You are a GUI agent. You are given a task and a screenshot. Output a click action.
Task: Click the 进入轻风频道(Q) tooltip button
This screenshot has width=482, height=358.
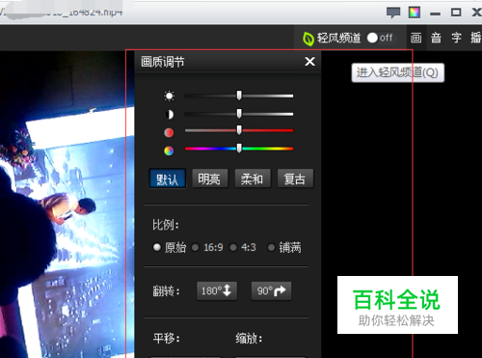tap(398, 72)
